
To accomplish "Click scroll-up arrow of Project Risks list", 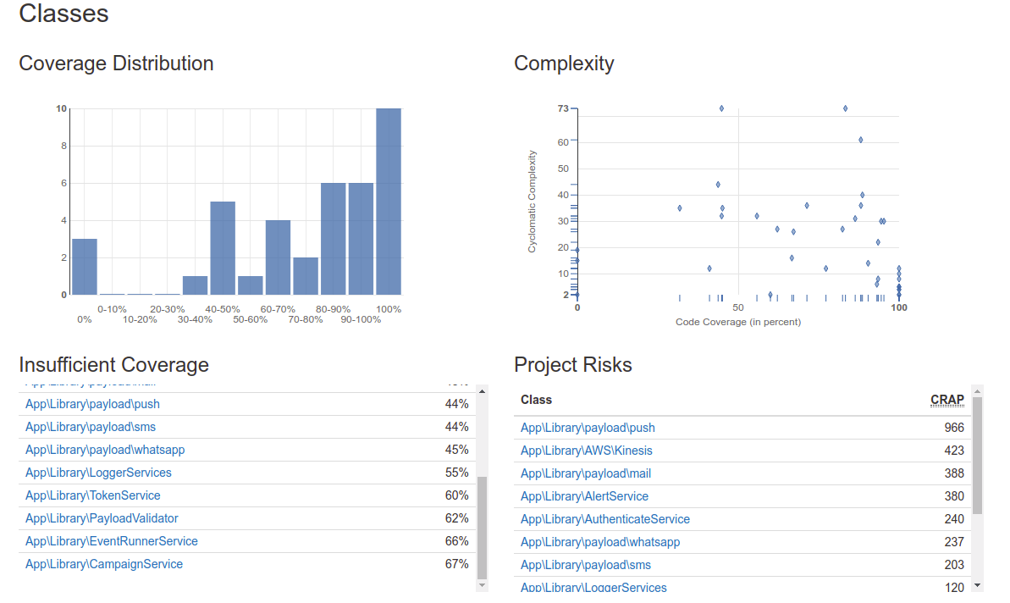I will 977,391.
